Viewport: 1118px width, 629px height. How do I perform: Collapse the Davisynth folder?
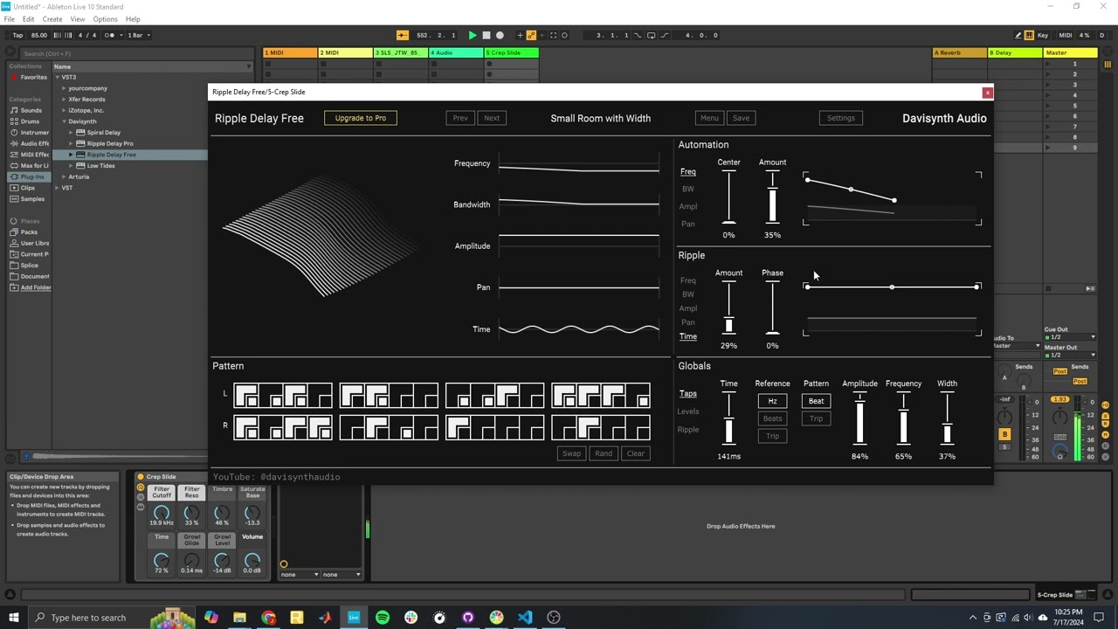(x=64, y=121)
